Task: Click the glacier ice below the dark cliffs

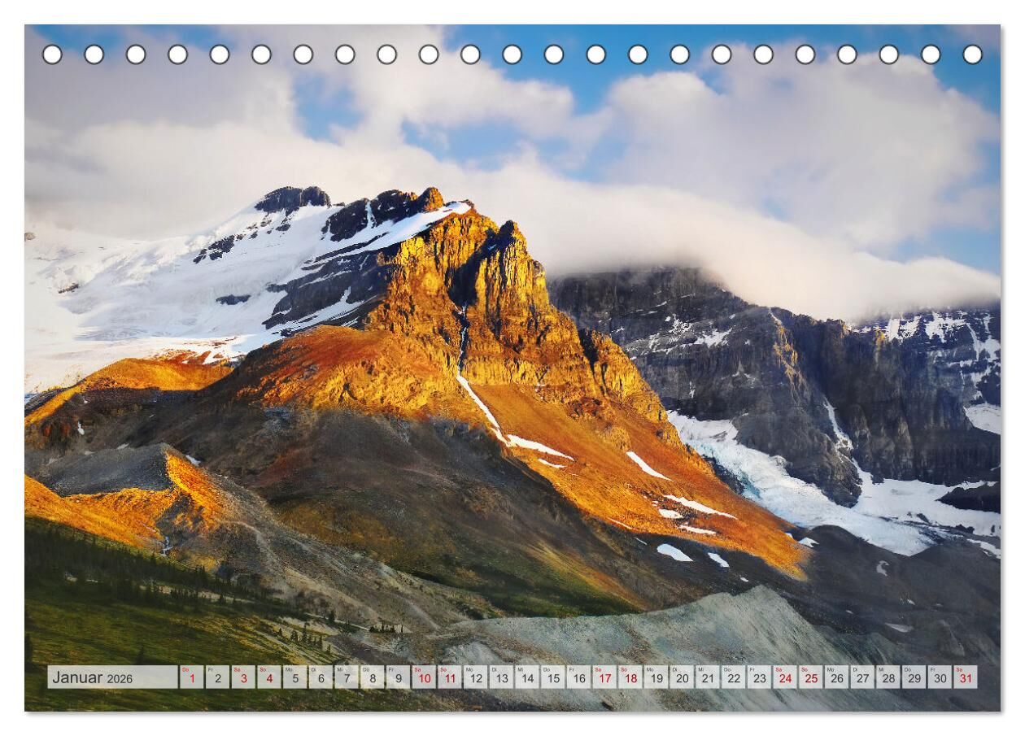Action: (x=781, y=480)
